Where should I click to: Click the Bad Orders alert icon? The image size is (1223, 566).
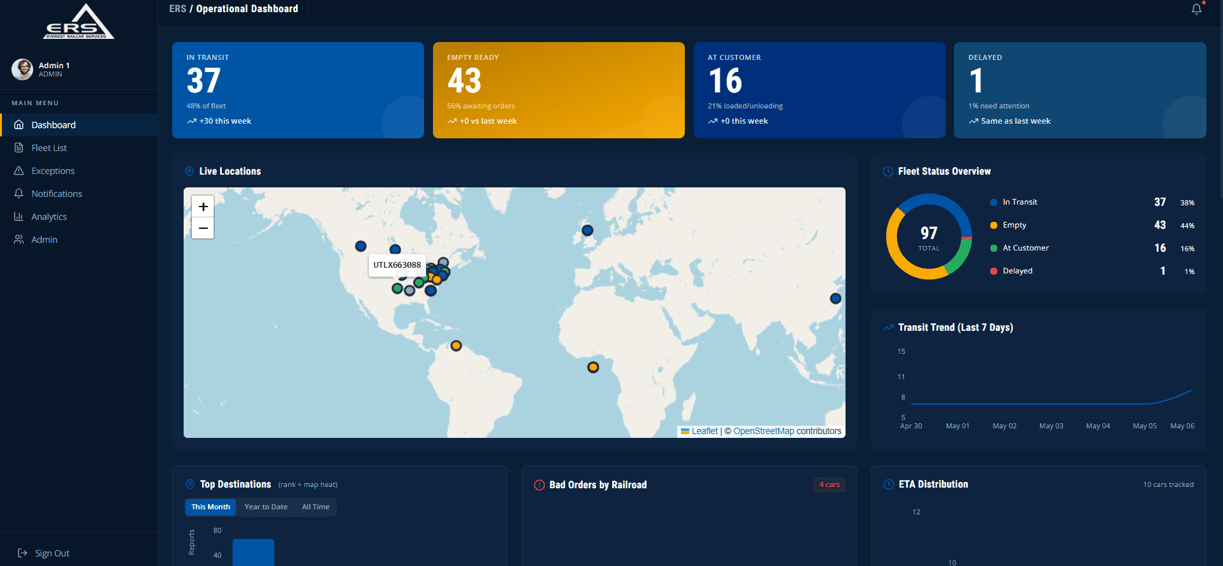pos(539,485)
